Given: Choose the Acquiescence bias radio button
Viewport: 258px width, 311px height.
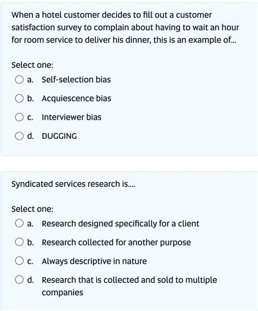Looking at the screenshot, I should coord(19,98).
